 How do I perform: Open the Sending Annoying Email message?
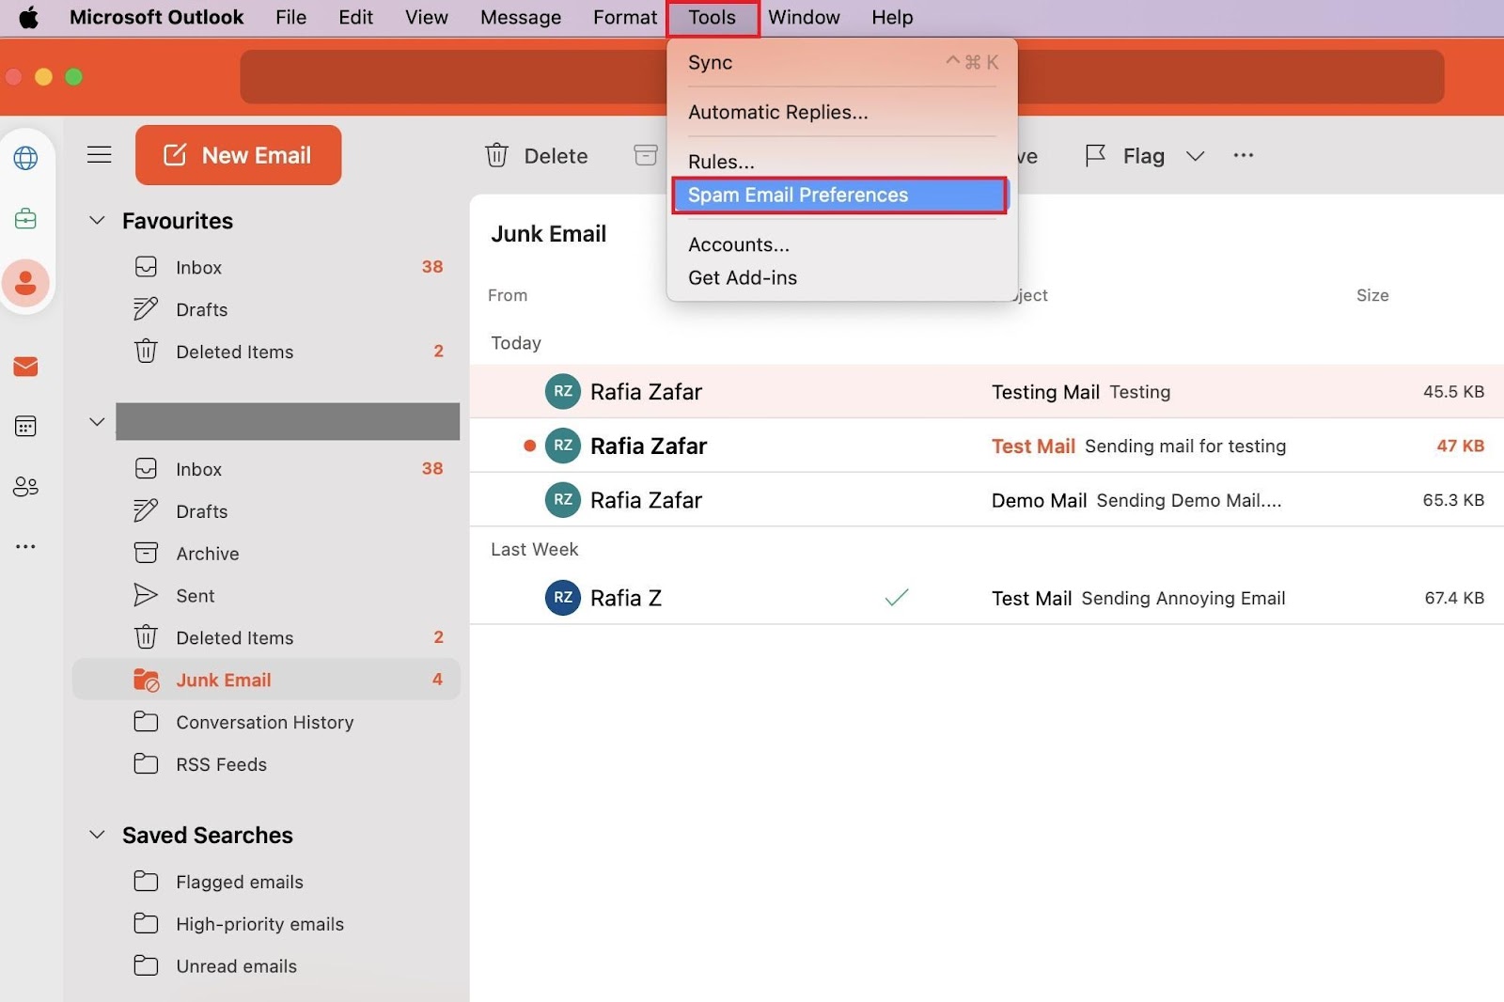[x=987, y=598]
